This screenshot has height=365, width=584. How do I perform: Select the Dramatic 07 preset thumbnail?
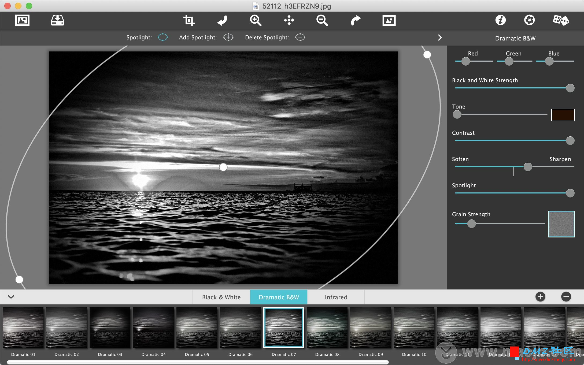click(284, 327)
